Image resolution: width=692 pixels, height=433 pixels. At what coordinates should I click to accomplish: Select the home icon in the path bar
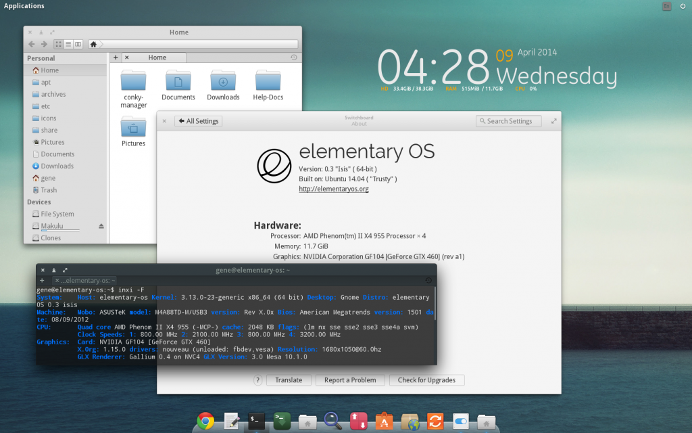(95, 43)
